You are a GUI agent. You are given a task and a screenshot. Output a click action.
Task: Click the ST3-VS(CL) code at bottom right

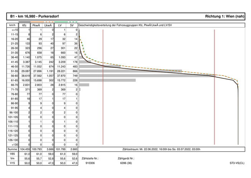[x=237, y=163]
